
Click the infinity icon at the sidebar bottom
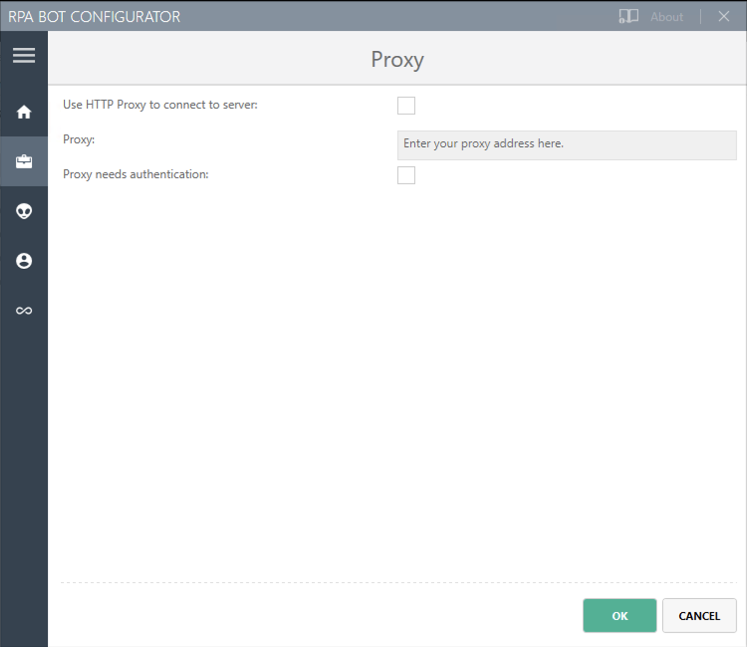click(x=23, y=311)
